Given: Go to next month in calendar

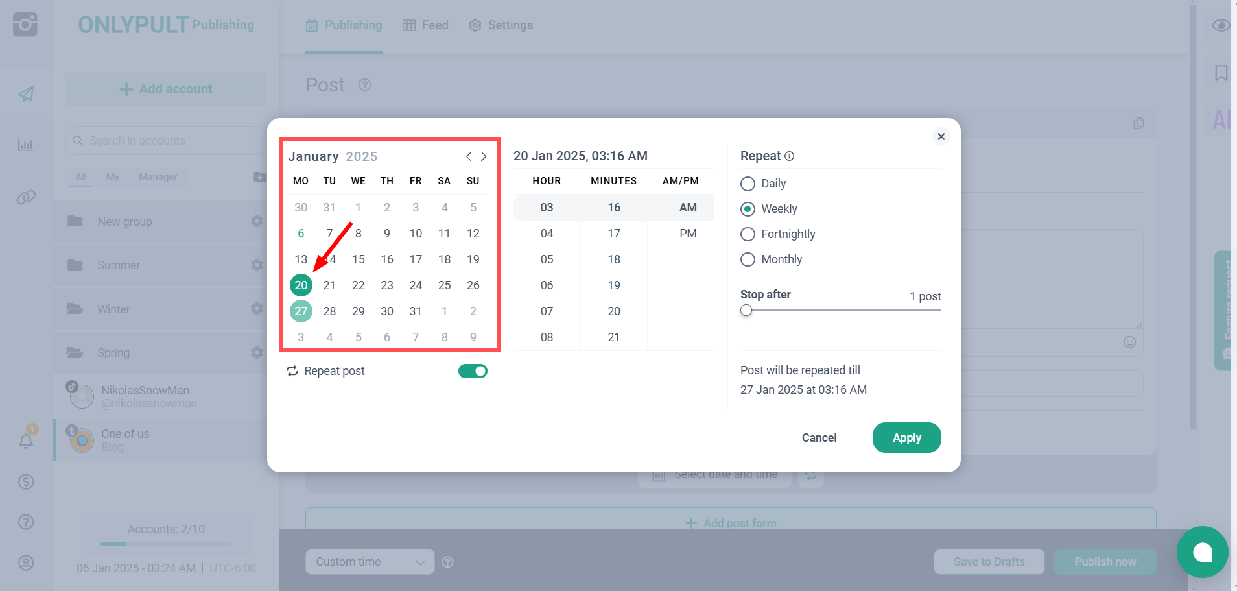Looking at the screenshot, I should [x=484, y=156].
